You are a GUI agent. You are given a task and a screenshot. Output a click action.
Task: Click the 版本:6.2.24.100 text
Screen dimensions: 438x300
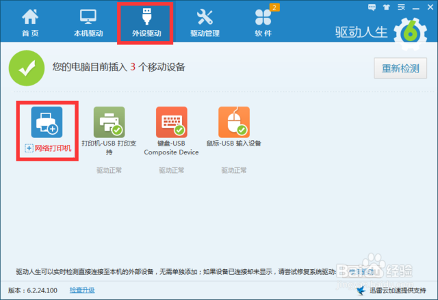coord(33,290)
